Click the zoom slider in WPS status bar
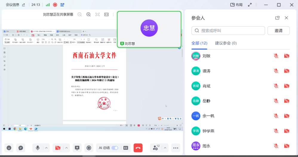 [x=169, y=125]
